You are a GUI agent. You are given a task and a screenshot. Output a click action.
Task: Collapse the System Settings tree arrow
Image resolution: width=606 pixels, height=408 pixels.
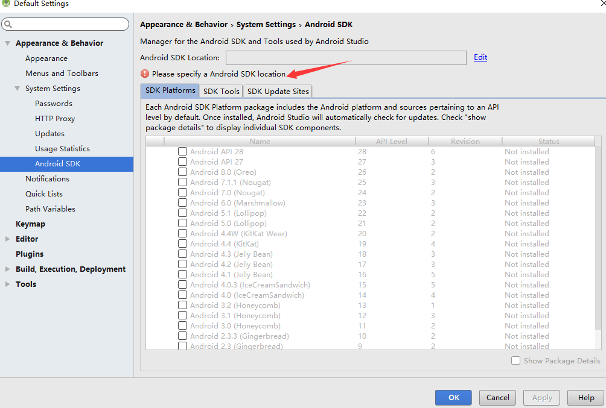tap(17, 89)
